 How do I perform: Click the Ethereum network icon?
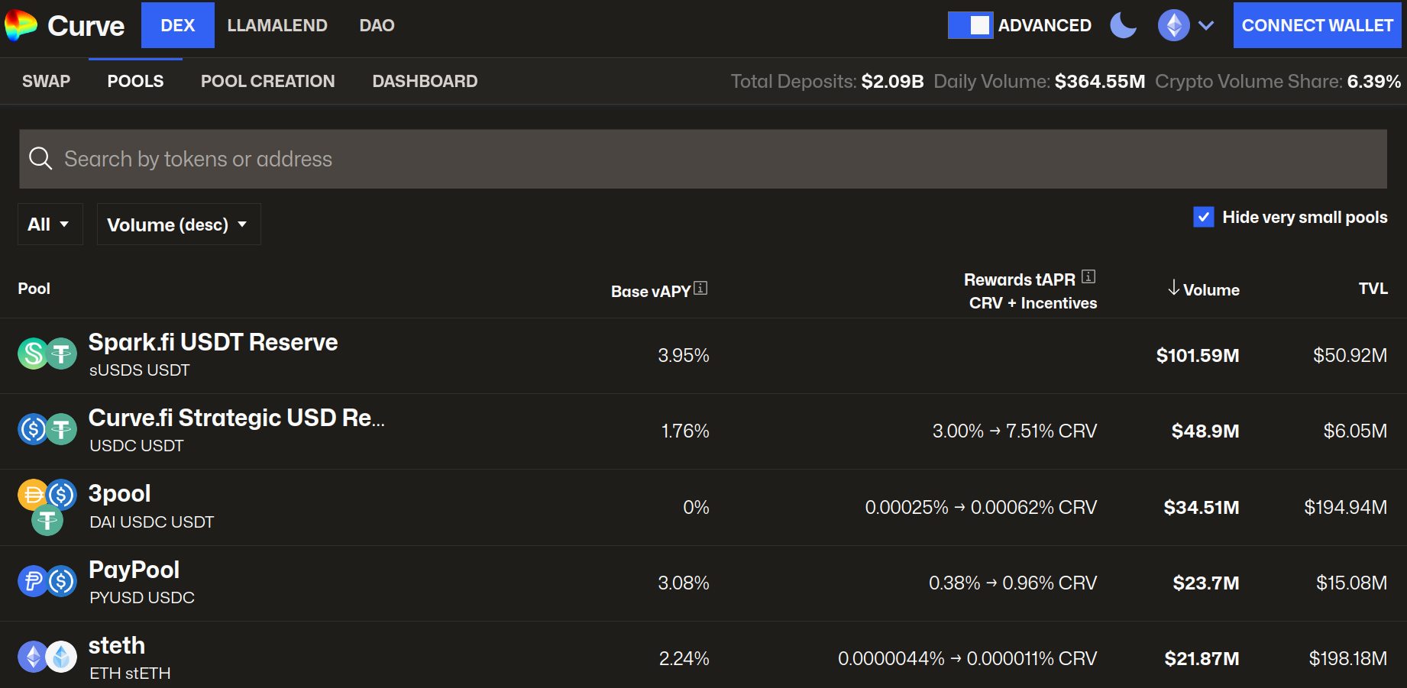pyautogui.click(x=1173, y=25)
